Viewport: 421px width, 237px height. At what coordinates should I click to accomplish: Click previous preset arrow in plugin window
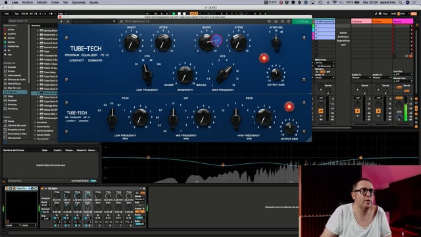click(61, 21)
